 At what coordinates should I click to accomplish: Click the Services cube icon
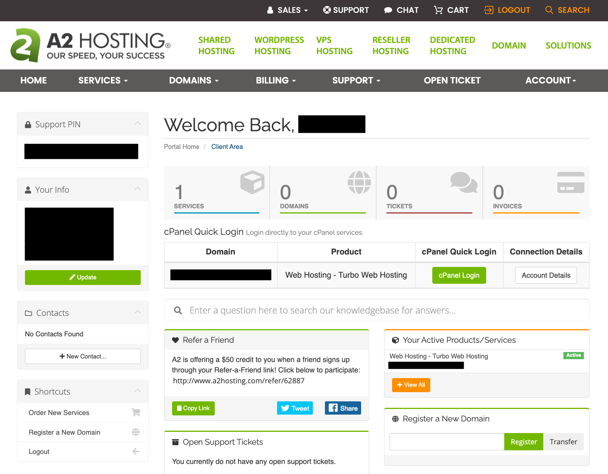tap(252, 182)
